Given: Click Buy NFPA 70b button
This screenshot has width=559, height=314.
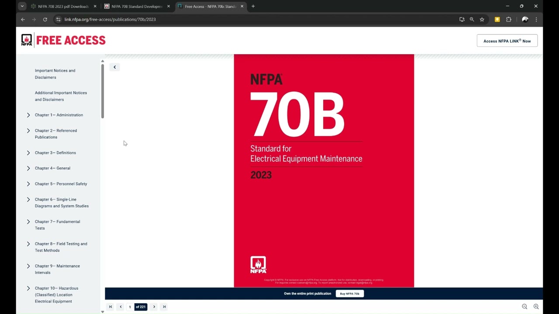Looking at the screenshot, I should click(x=349, y=294).
